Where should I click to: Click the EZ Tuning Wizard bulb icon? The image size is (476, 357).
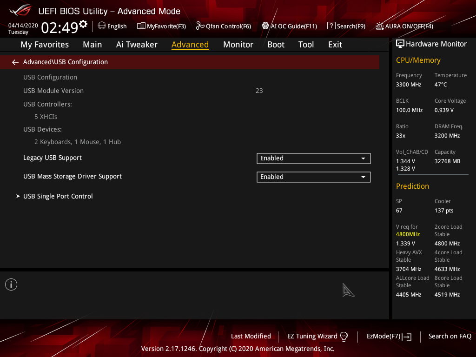coord(344,337)
